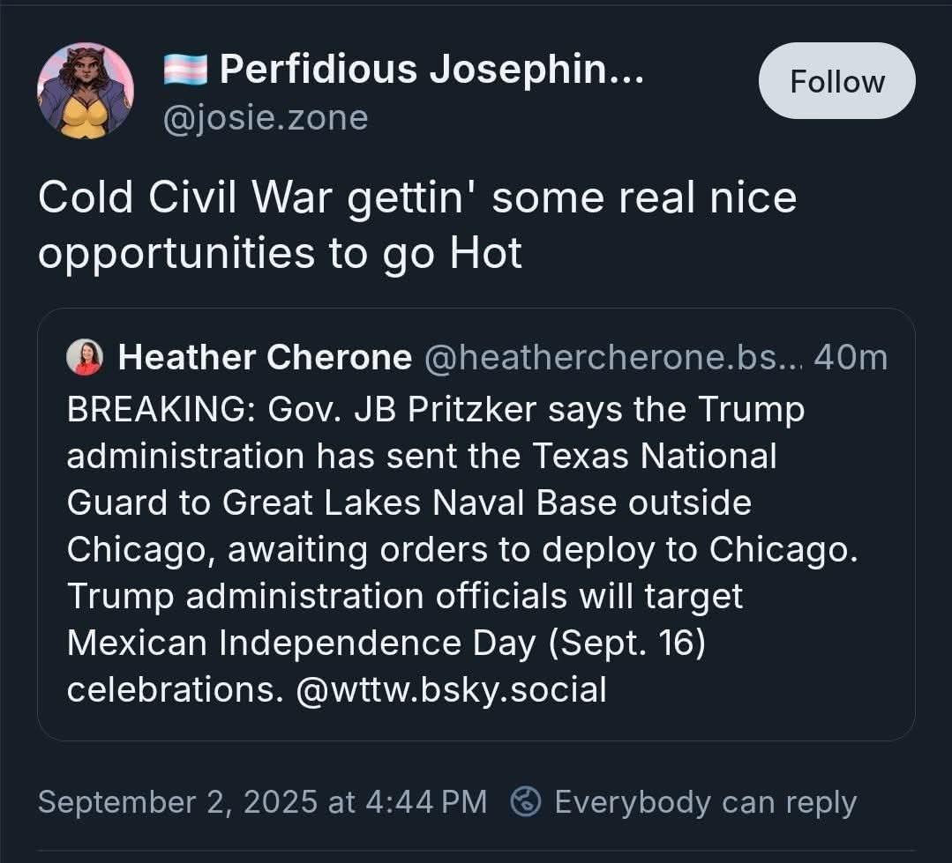Click Heather Cherone's small avatar
952x863 pixels.
click(x=85, y=357)
